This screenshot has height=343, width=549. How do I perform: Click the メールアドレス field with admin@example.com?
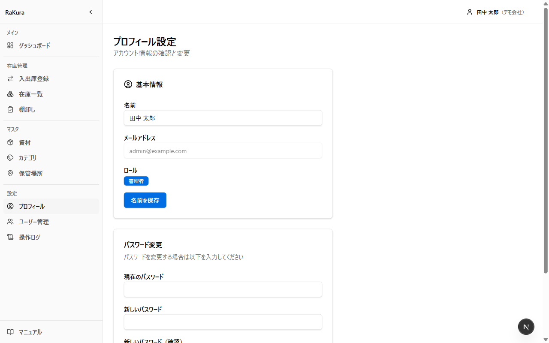click(x=223, y=151)
